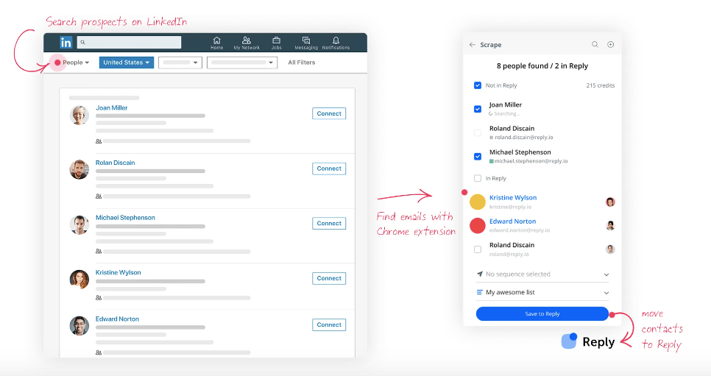Open Edward Norton LinkedIn profile link
711x376 pixels.
pos(117,319)
